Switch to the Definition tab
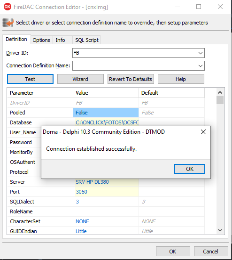Screen dimensions: 232x260 coord(16,39)
